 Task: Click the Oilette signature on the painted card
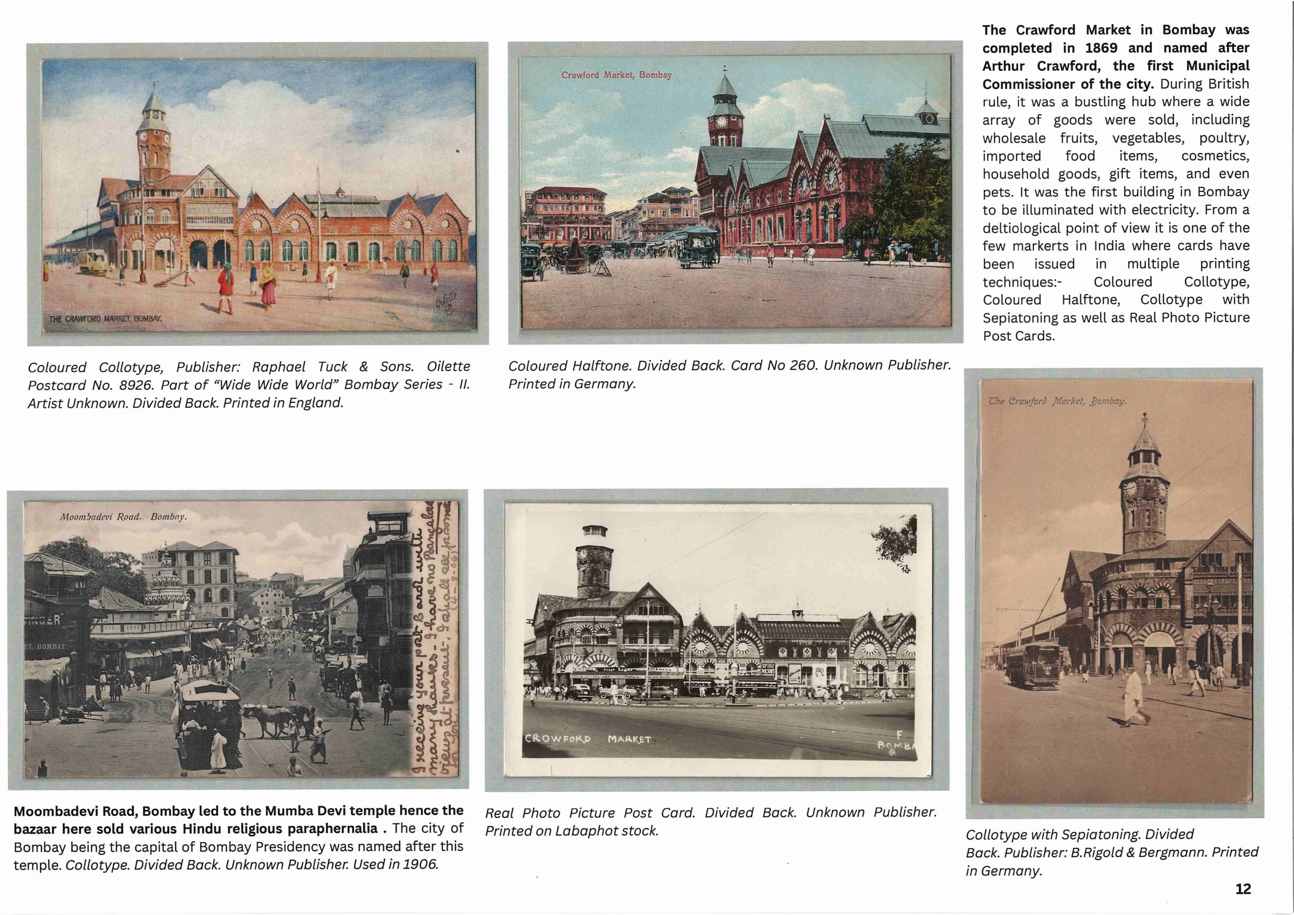[447, 300]
